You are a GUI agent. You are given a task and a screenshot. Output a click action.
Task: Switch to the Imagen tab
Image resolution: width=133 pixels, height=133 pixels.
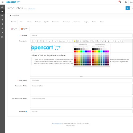86,22
